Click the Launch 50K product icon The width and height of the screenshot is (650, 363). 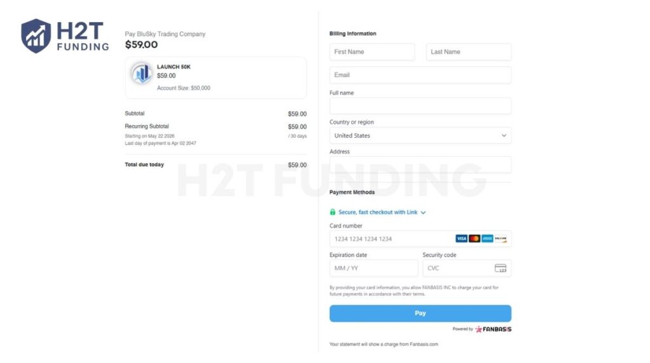coord(142,74)
